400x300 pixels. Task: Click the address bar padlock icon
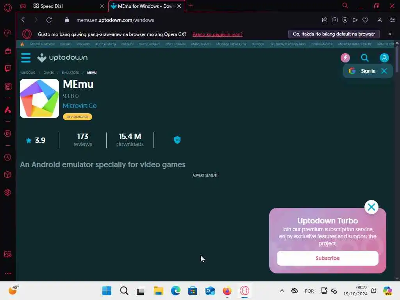tap(66, 20)
